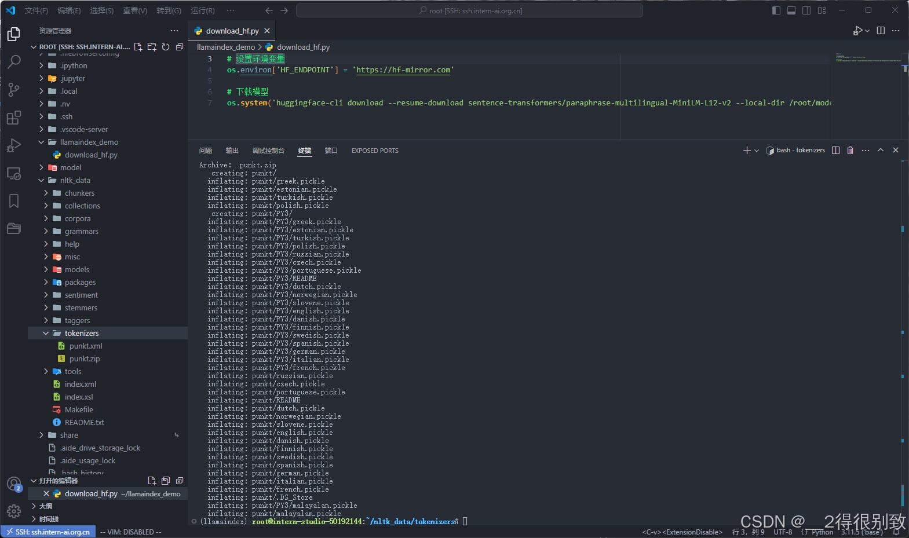Image resolution: width=909 pixels, height=538 pixels.
Task: Maximize the terminal panel size
Action: point(881,150)
